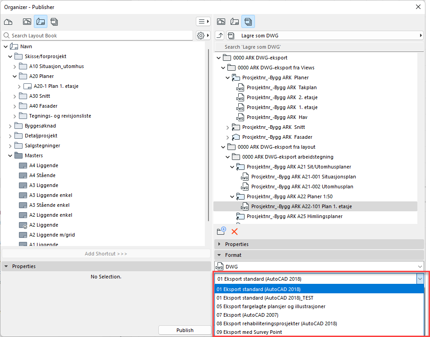Viewport: 430px width, 337px height.
Task: Click the Search Layout Book field
Action: point(99,36)
